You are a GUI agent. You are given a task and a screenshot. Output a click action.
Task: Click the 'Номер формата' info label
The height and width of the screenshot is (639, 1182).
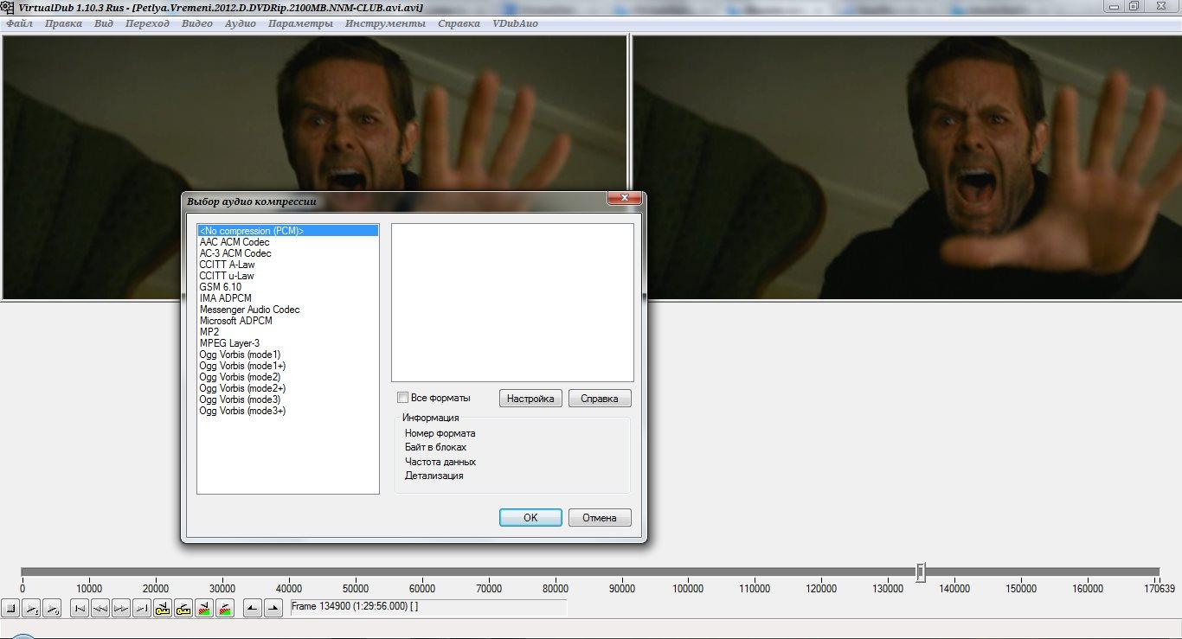(440, 433)
